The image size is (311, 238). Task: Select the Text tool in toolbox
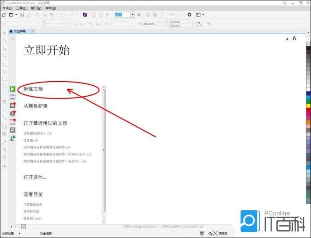pos(4,102)
